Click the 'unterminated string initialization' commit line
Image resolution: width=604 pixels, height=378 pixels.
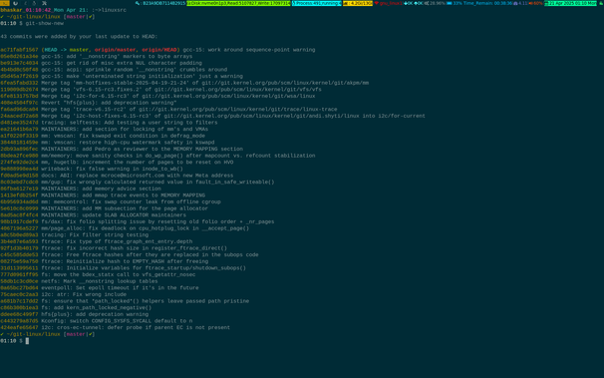122,76
